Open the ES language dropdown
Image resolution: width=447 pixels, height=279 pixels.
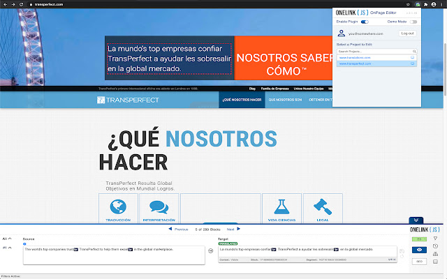pyautogui.click(x=419, y=239)
